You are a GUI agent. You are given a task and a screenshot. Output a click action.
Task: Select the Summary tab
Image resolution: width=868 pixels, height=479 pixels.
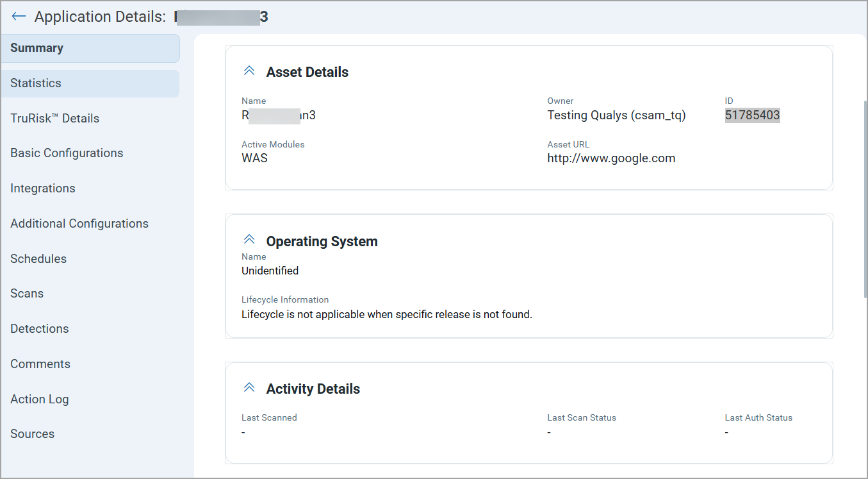click(x=90, y=48)
